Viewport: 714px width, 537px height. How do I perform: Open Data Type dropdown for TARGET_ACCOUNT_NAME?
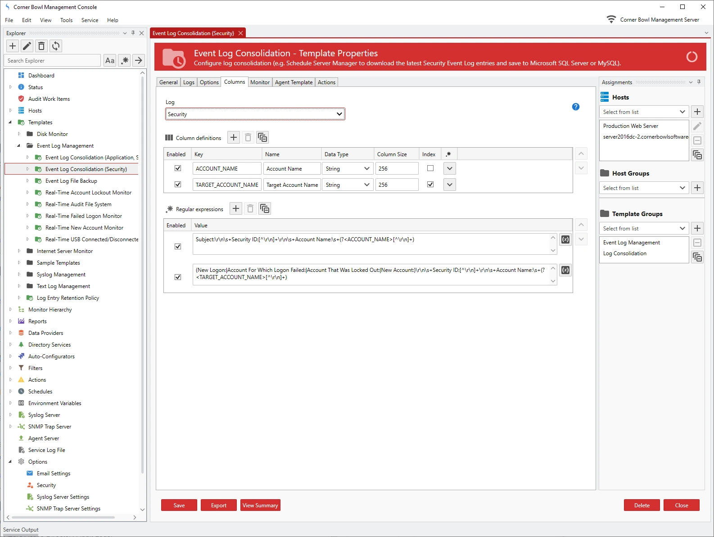pyautogui.click(x=348, y=185)
